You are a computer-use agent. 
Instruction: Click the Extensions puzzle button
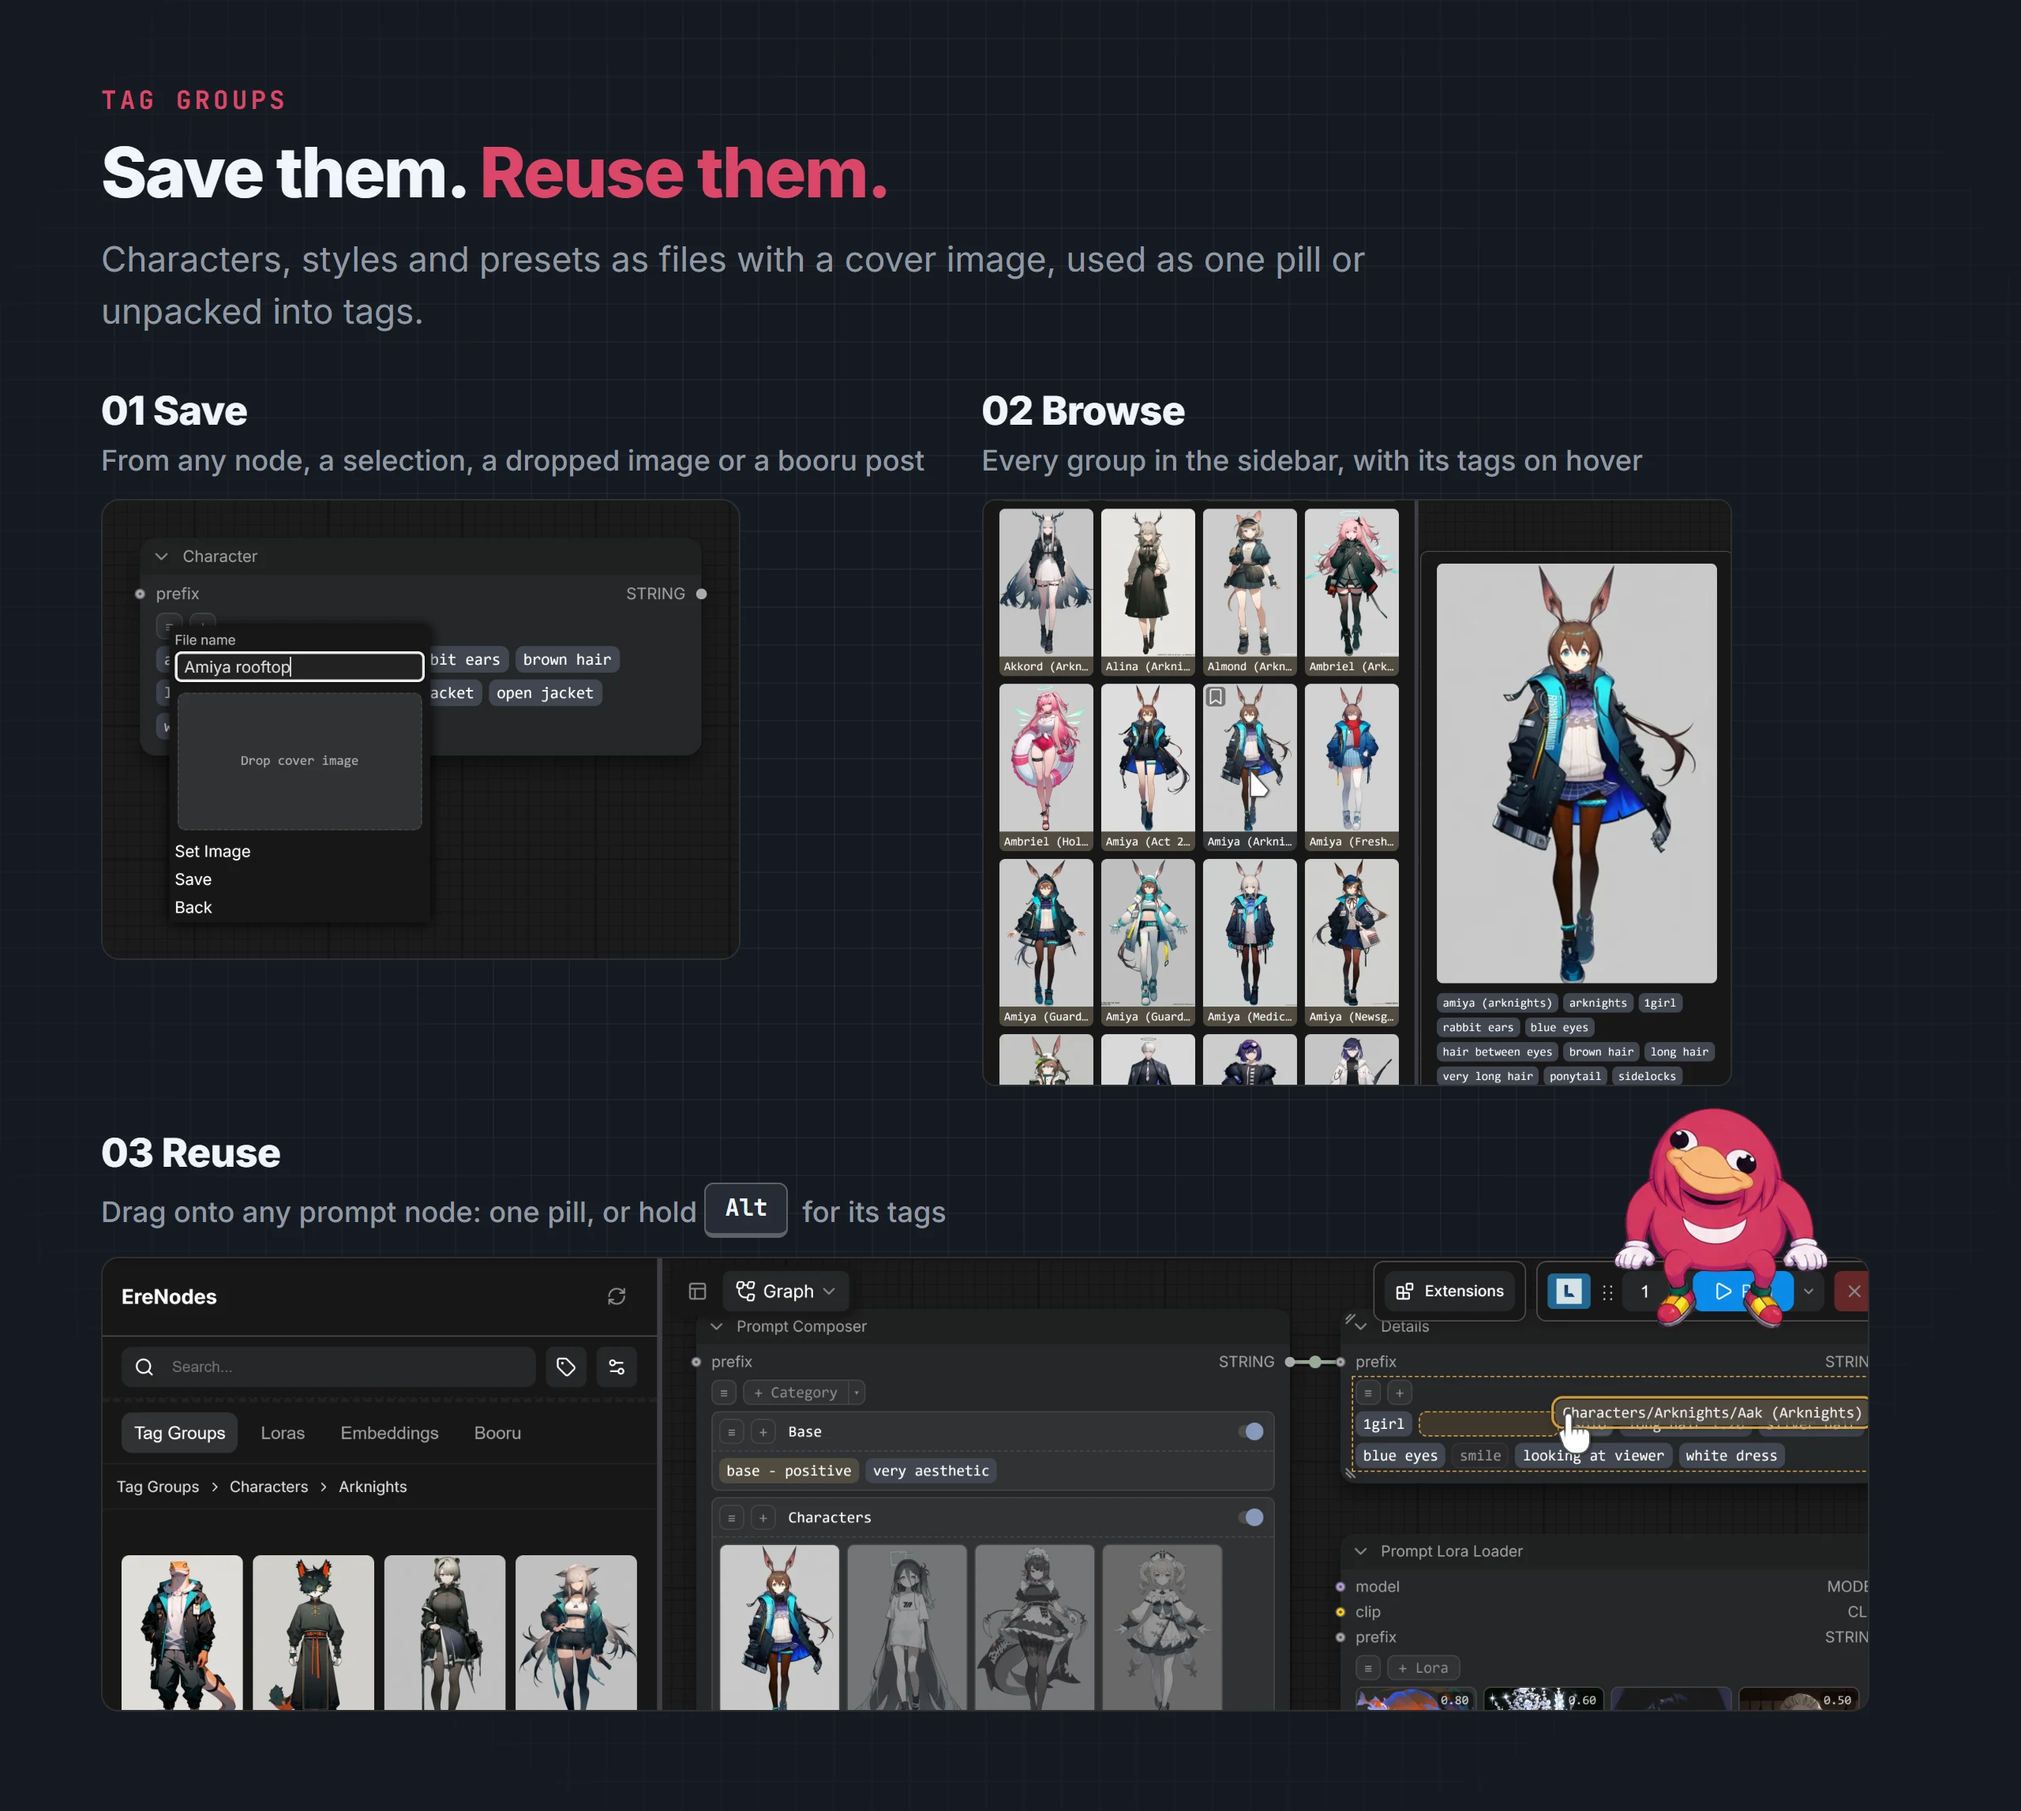pos(1449,1292)
